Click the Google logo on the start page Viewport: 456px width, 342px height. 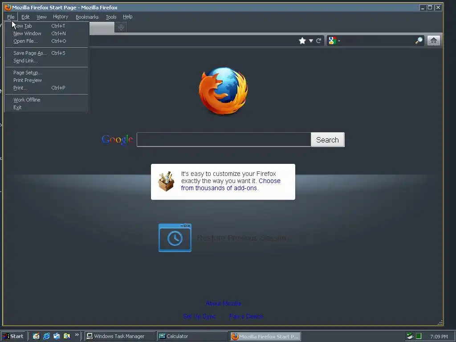click(x=117, y=139)
